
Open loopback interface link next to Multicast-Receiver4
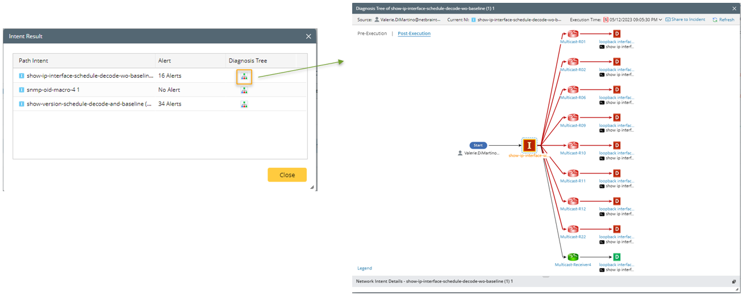point(616,264)
